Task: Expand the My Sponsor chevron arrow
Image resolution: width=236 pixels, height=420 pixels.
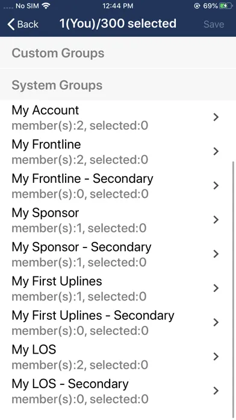Action: (216, 220)
